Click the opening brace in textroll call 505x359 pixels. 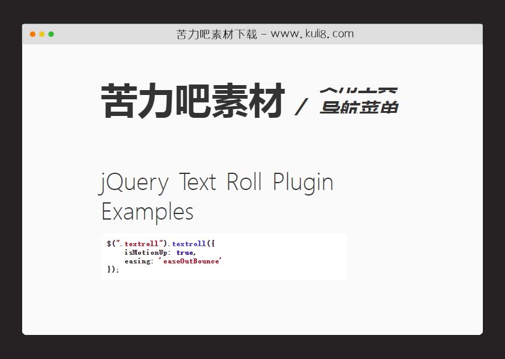click(211, 243)
